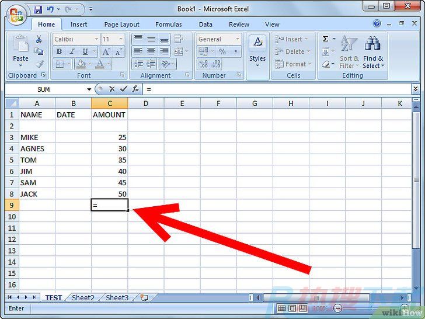Launch the Font dialog box

click(122, 75)
